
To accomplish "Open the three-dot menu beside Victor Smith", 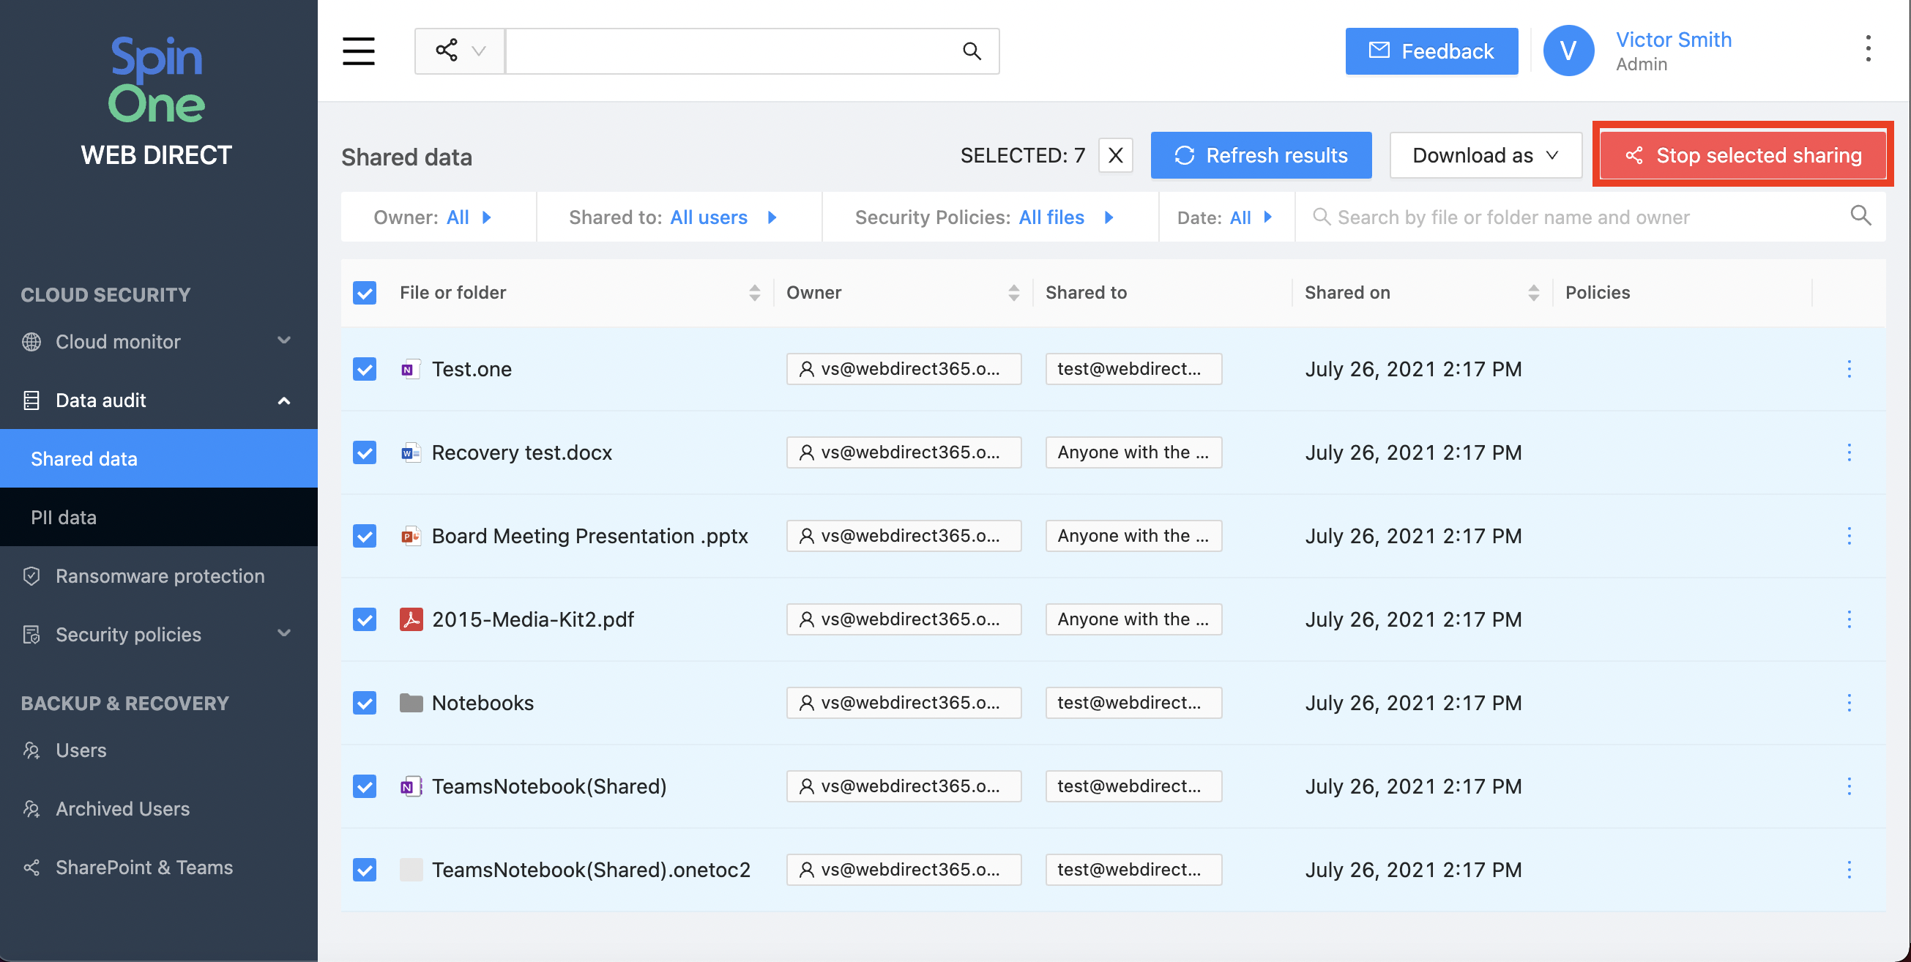I will (x=1867, y=49).
